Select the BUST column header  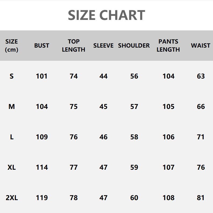click(x=42, y=45)
